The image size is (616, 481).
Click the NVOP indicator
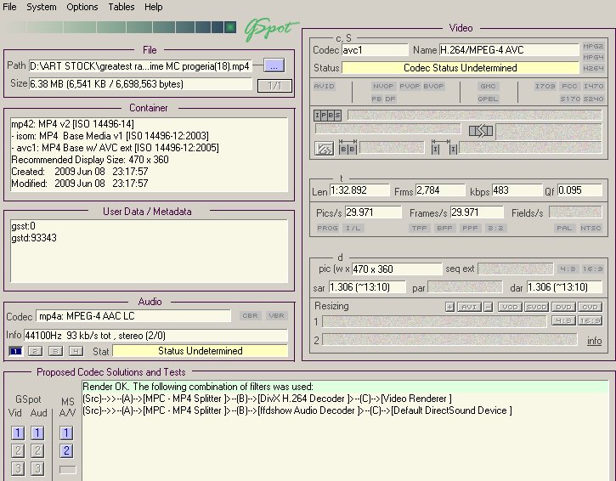(x=383, y=86)
